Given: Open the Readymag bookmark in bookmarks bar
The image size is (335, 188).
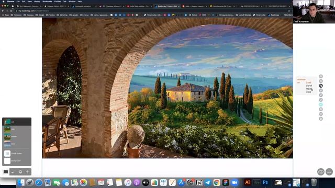Looking at the screenshot, I should click(273, 15).
